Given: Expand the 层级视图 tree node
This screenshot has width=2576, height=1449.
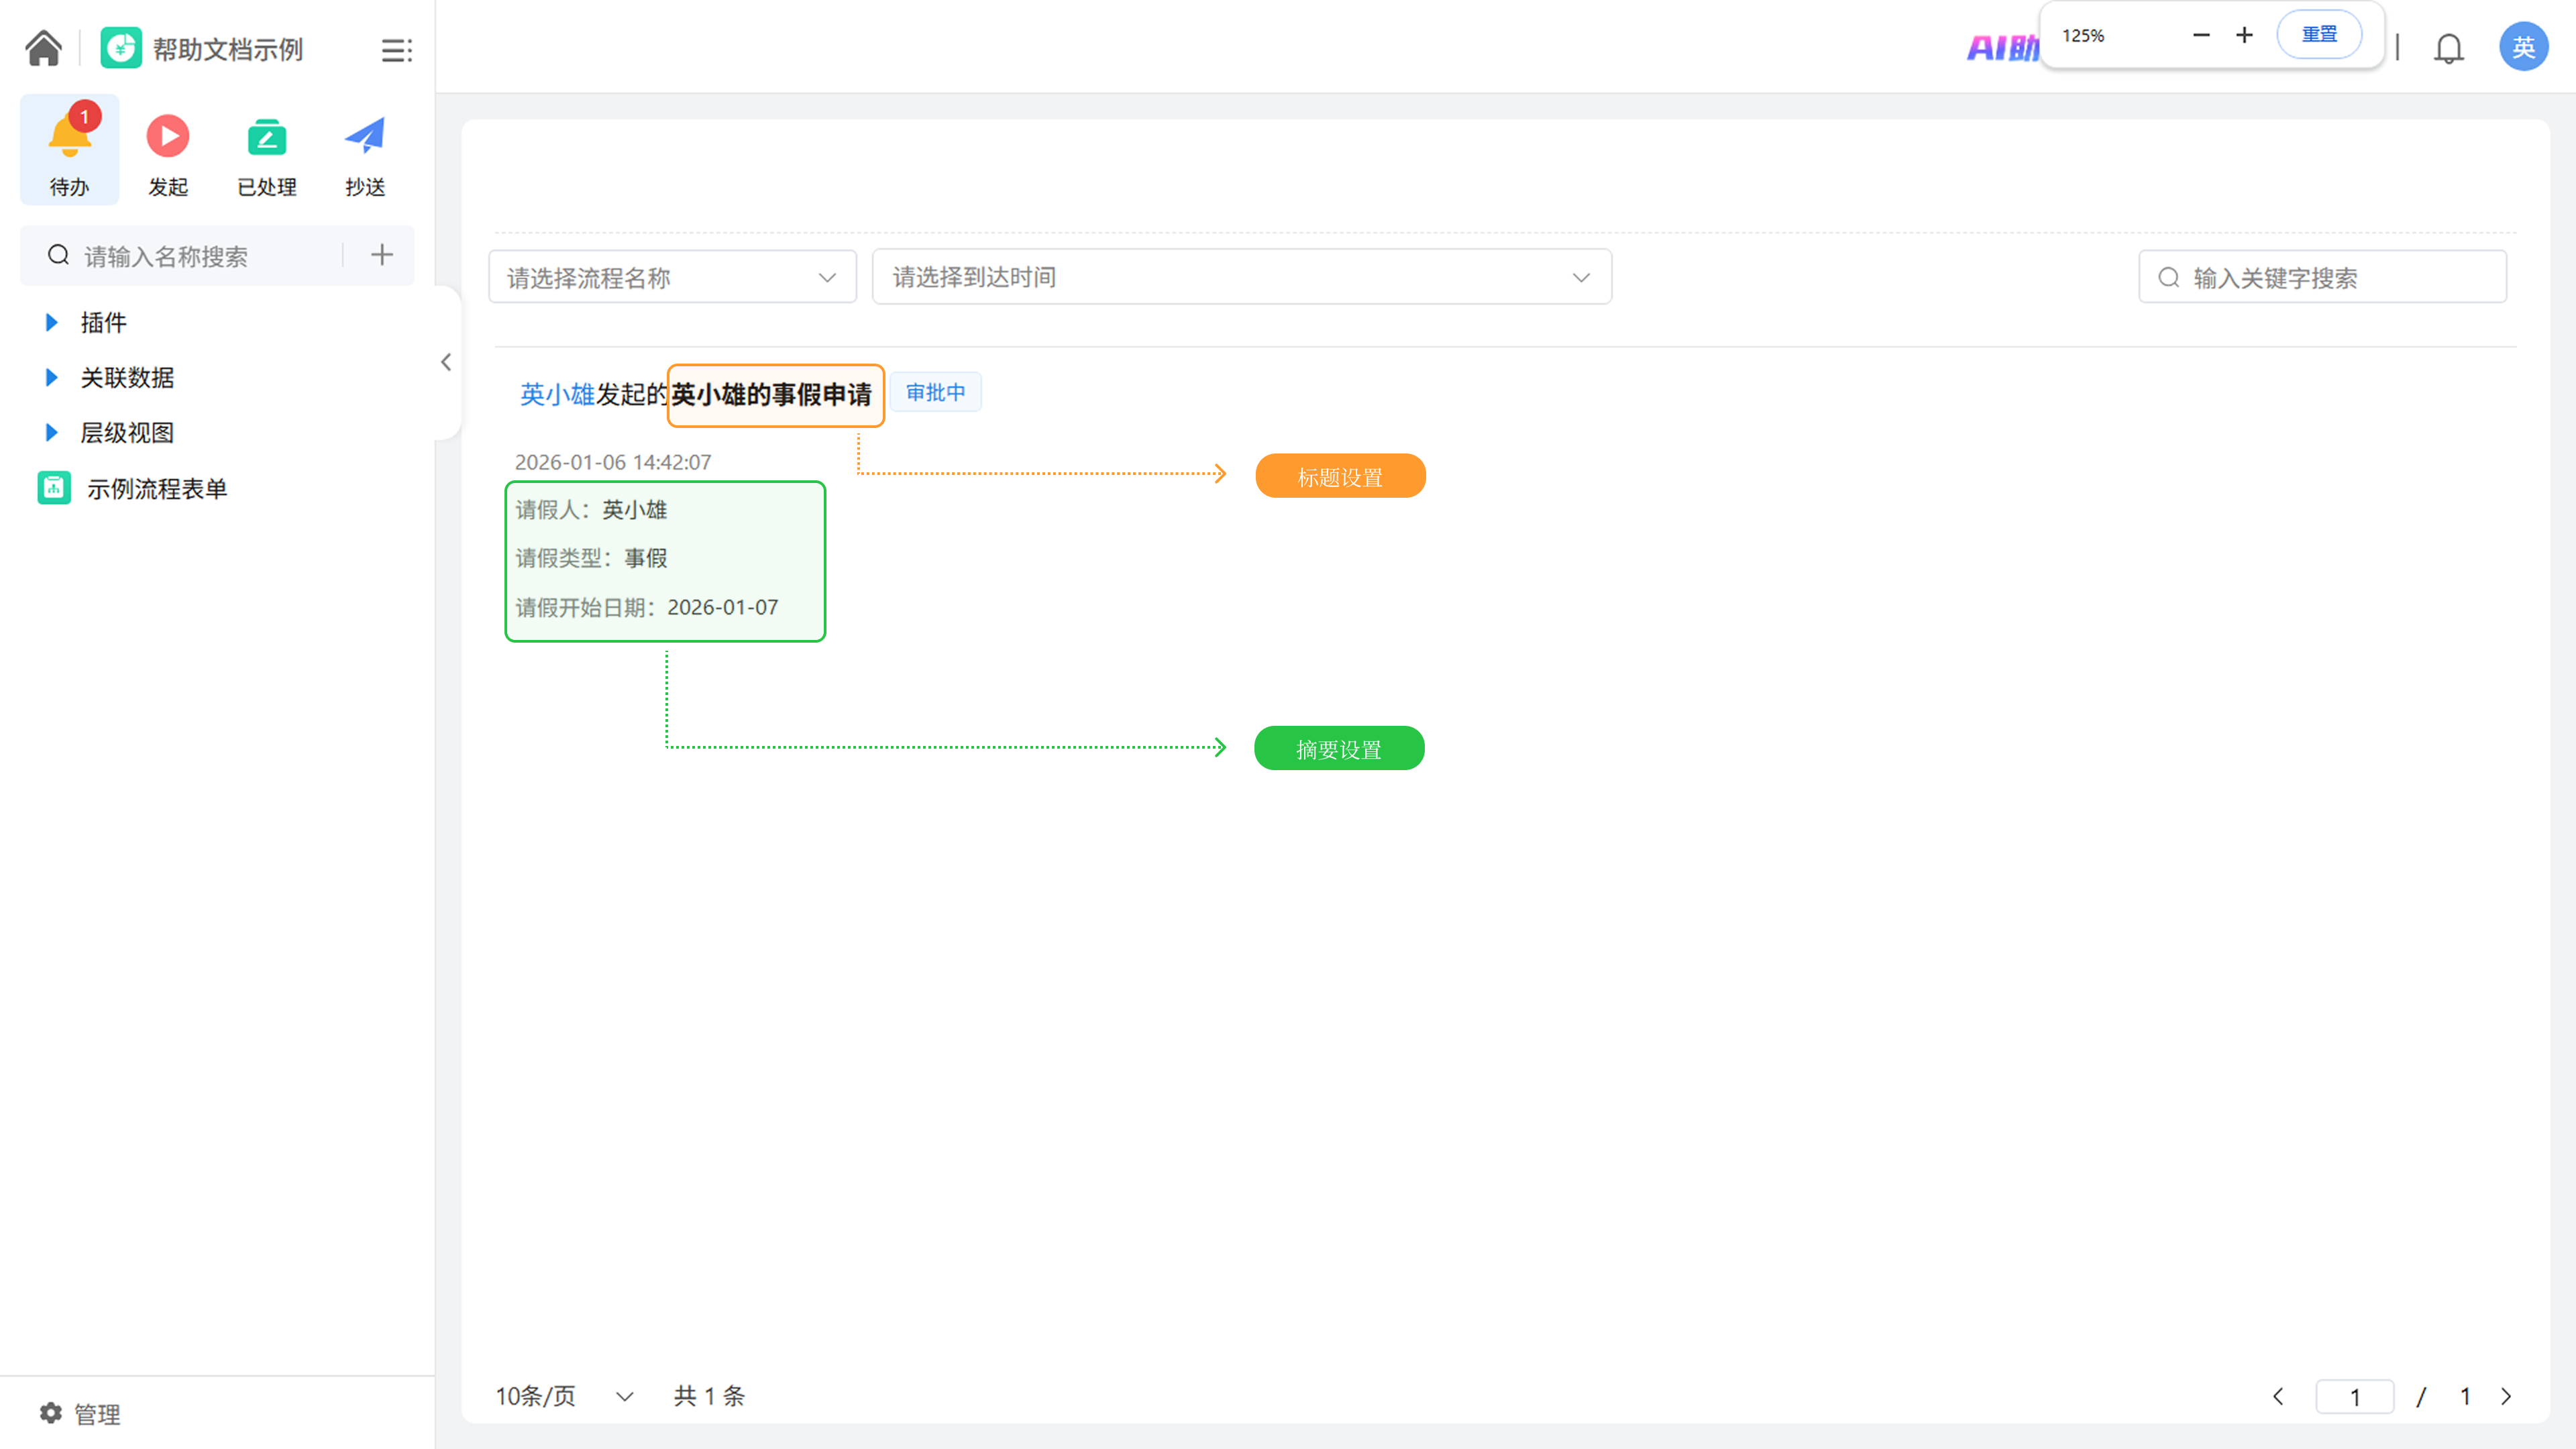Looking at the screenshot, I should 52,432.
